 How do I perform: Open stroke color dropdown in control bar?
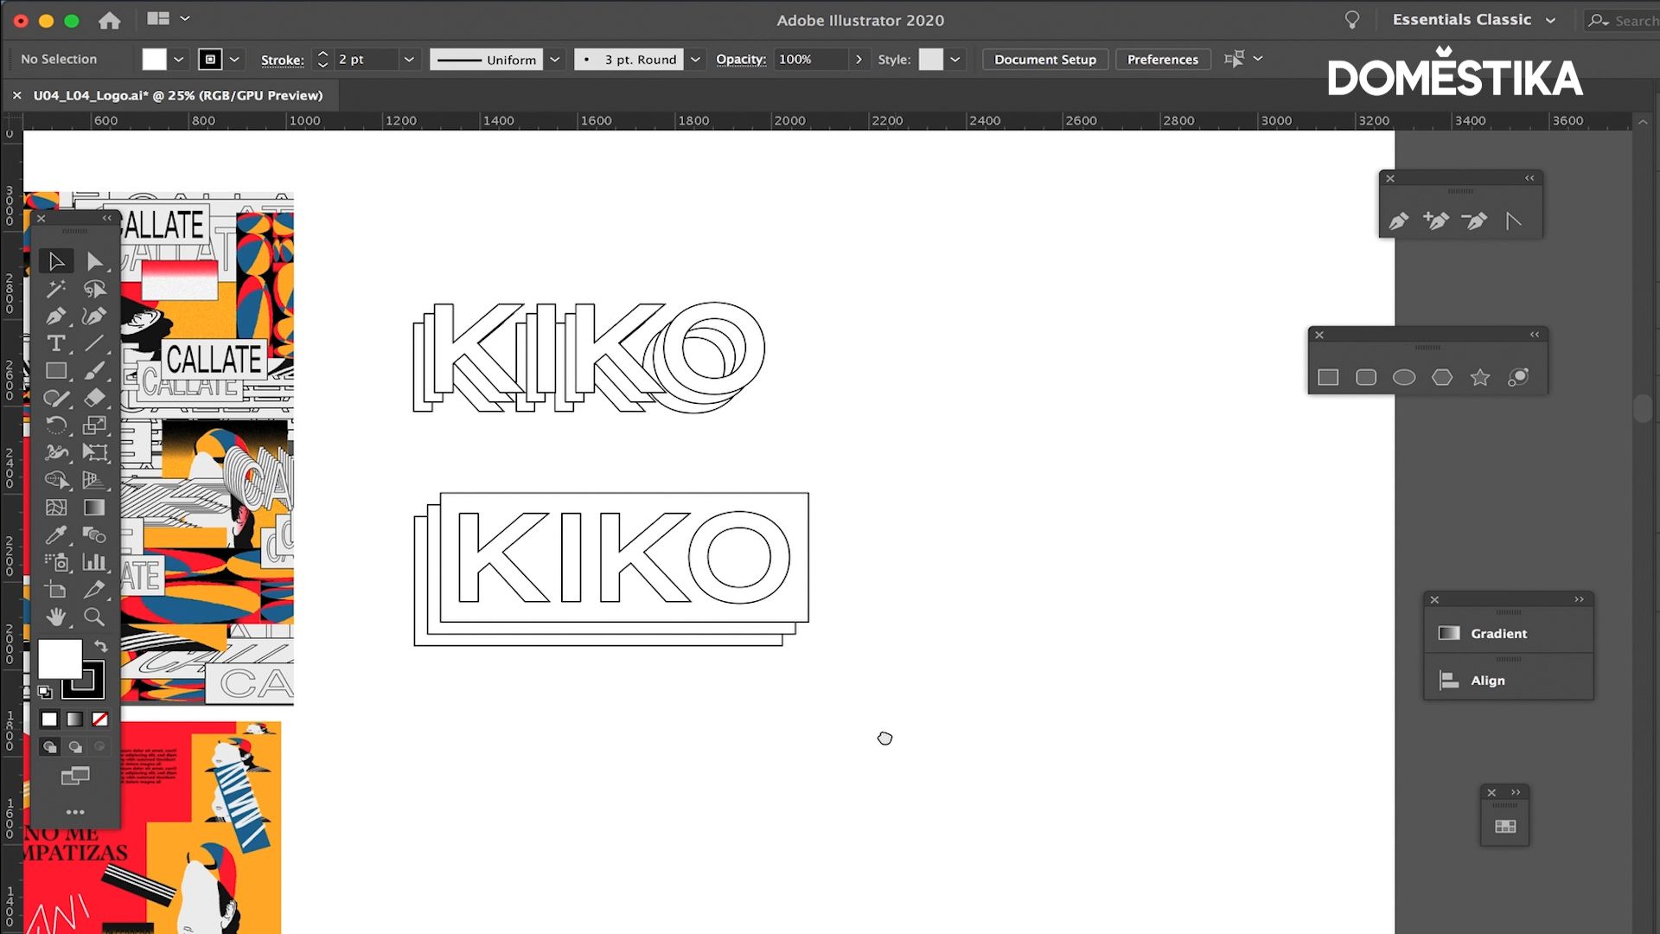pos(234,59)
